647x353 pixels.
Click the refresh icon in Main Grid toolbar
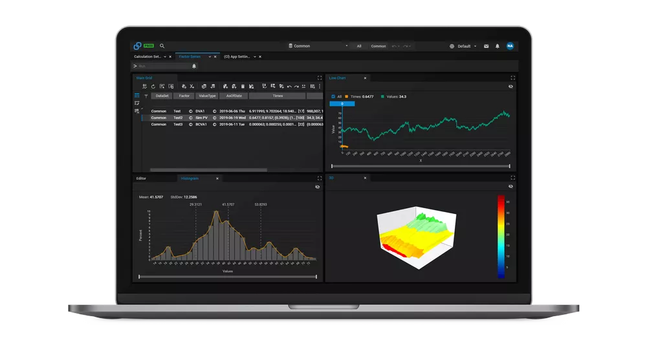click(x=153, y=87)
